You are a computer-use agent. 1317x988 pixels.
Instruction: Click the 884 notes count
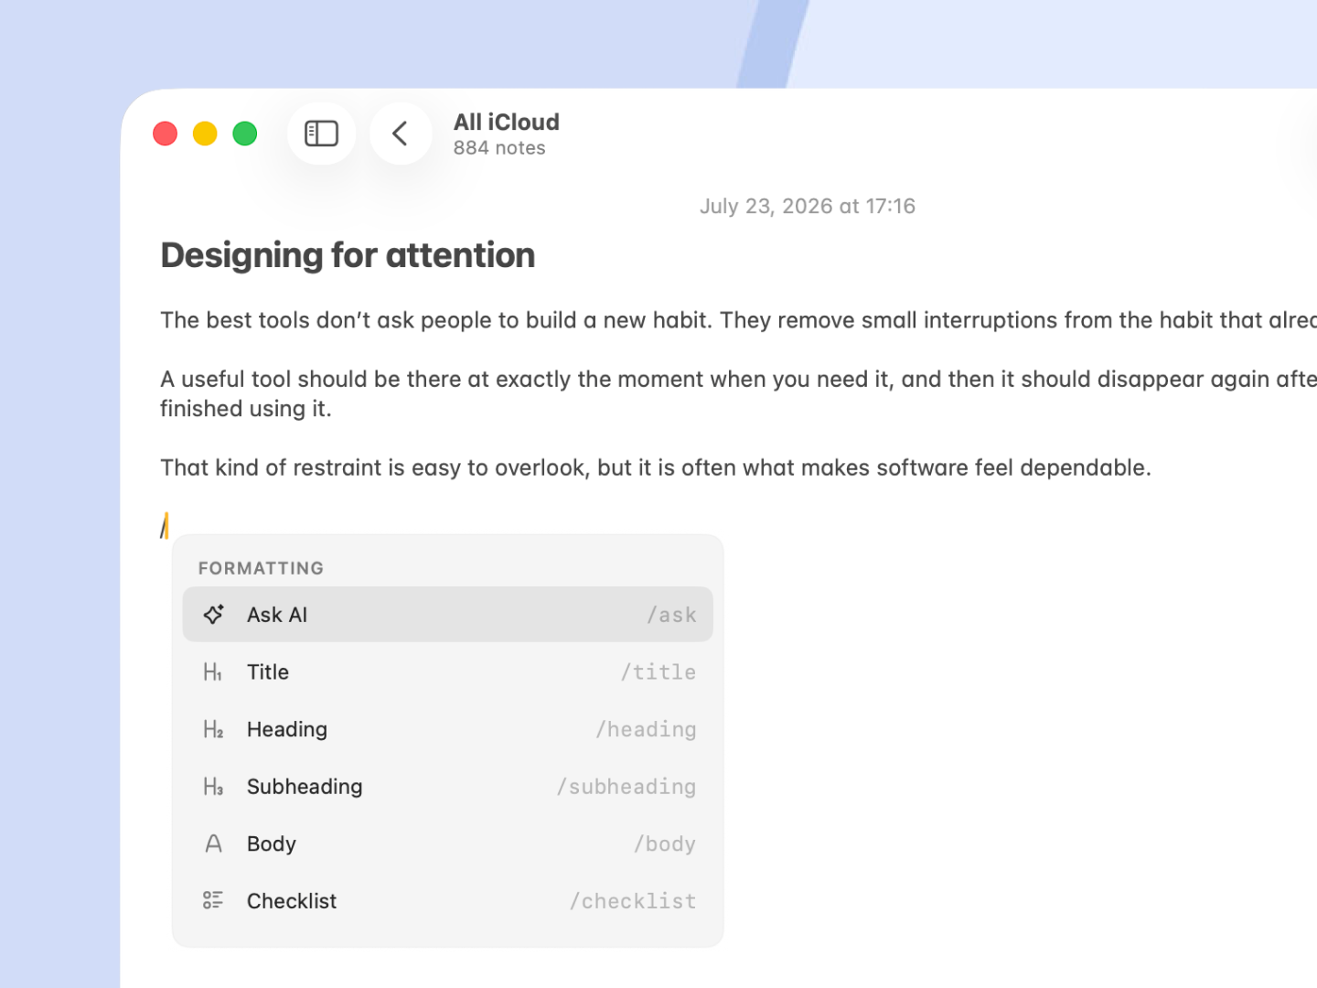point(499,148)
